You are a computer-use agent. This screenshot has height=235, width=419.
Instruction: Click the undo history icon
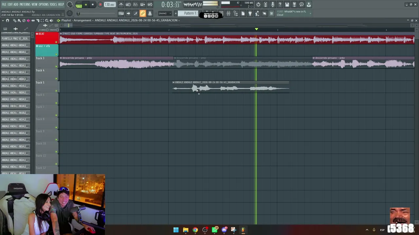[x=258, y=5]
